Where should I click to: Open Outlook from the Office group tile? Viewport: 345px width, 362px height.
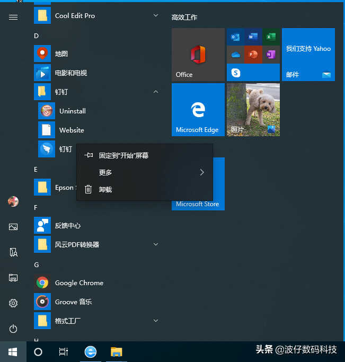point(235,37)
